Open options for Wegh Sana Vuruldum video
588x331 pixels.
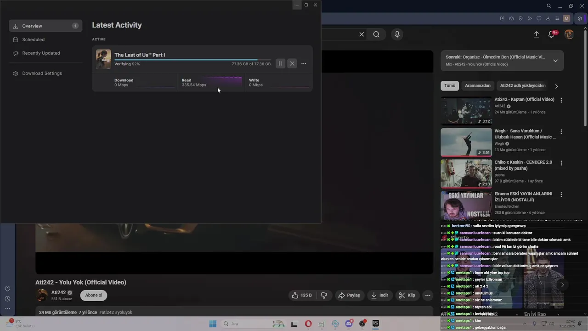click(561, 132)
